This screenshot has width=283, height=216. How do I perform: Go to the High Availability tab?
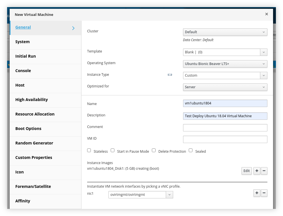pos(32,100)
